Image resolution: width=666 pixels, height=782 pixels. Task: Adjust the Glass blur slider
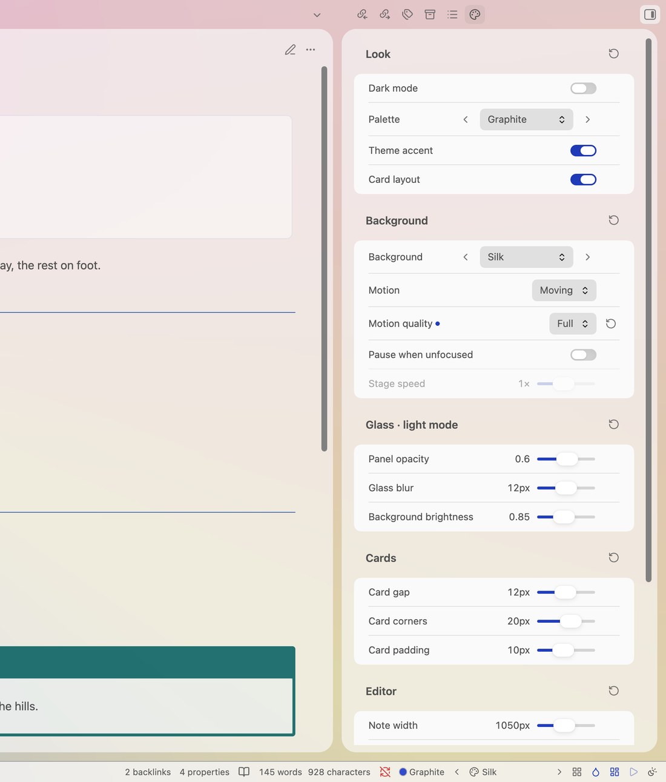[x=566, y=488]
